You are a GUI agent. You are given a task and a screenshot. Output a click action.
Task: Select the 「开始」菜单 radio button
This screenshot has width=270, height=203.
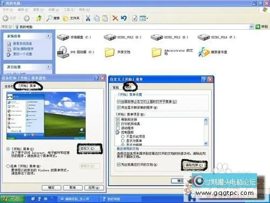coord(8,149)
